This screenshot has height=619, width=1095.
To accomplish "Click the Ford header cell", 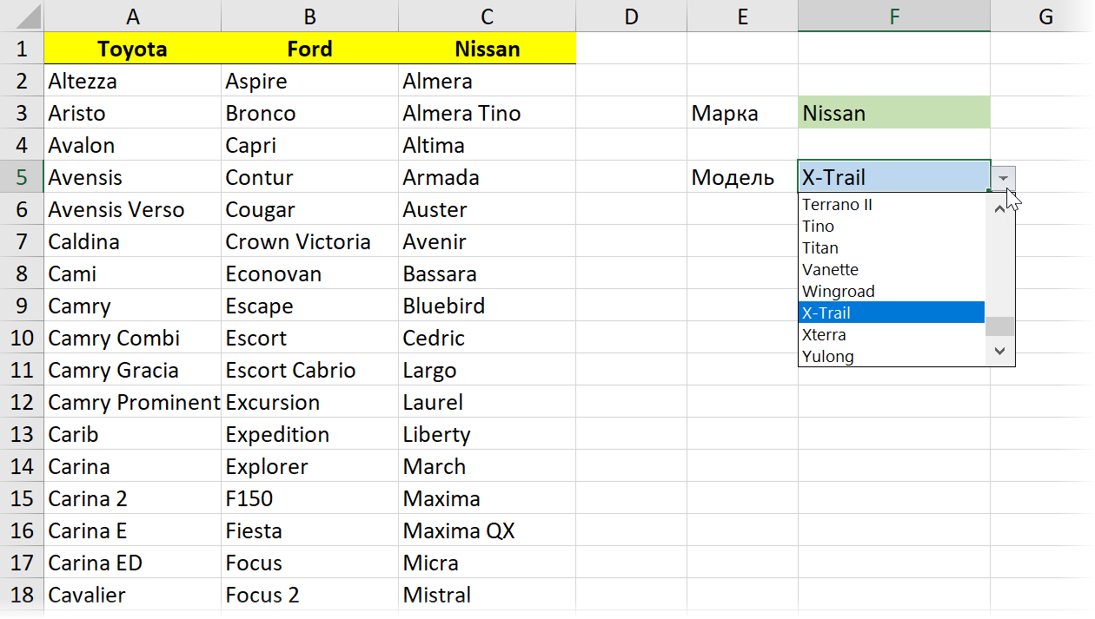I will (309, 49).
